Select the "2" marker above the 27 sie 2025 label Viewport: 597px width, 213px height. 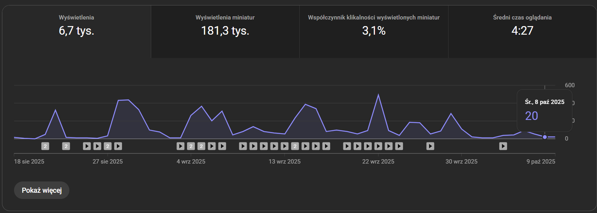(108, 146)
